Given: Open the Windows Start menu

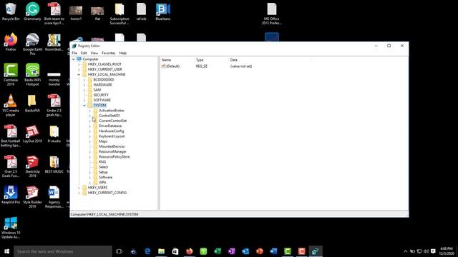Looking at the screenshot, I should pyautogui.click(x=6, y=251).
